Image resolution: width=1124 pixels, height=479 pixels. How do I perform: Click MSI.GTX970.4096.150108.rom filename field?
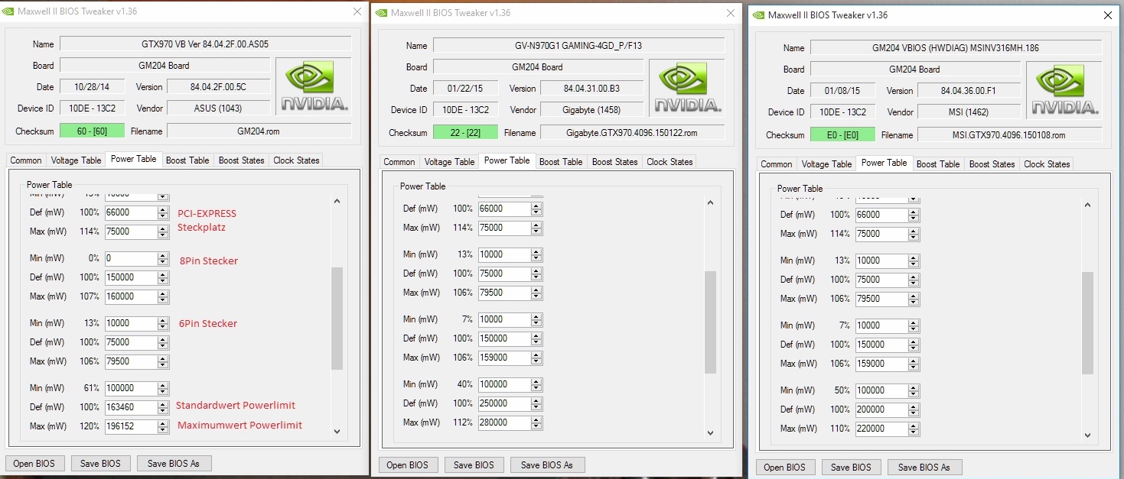tap(1009, 135)
